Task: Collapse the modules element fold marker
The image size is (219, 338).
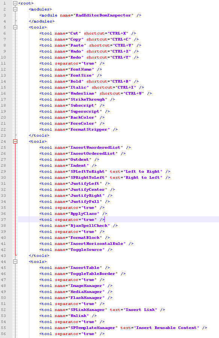Action: [15, 9]
